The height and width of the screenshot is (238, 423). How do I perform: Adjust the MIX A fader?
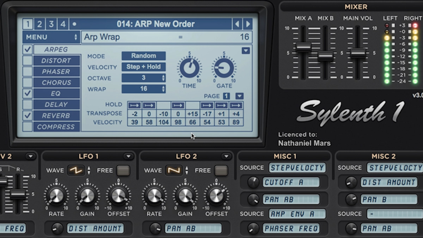(303, 47)
